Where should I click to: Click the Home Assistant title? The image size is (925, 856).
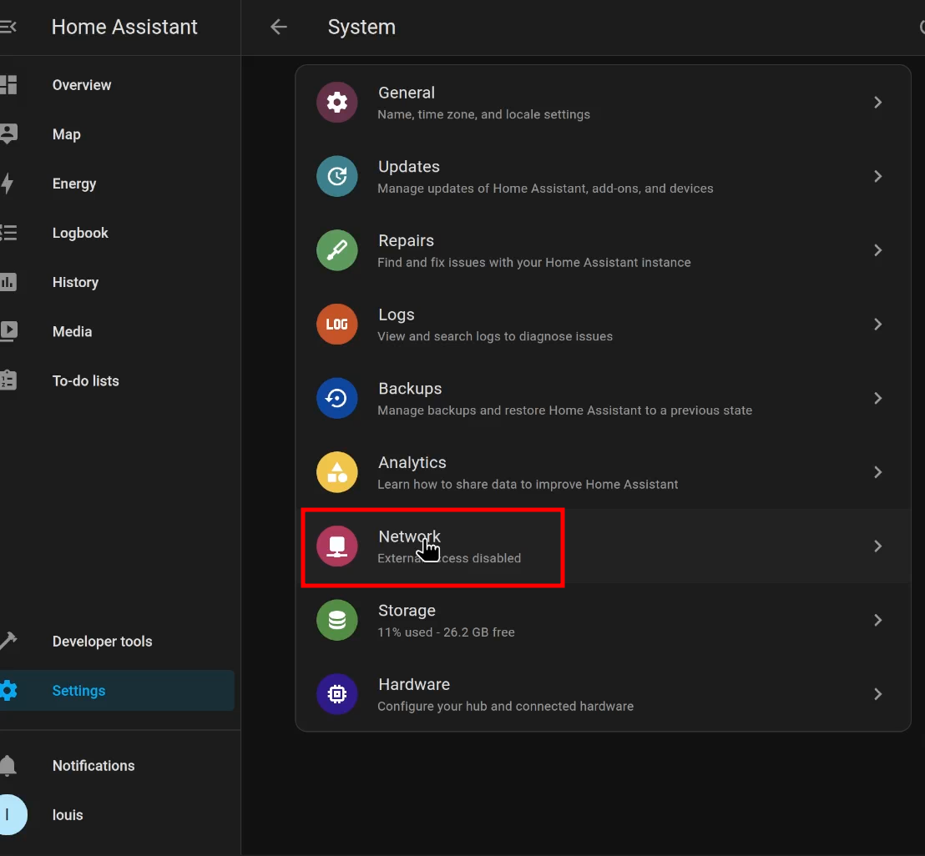(124, 28)
